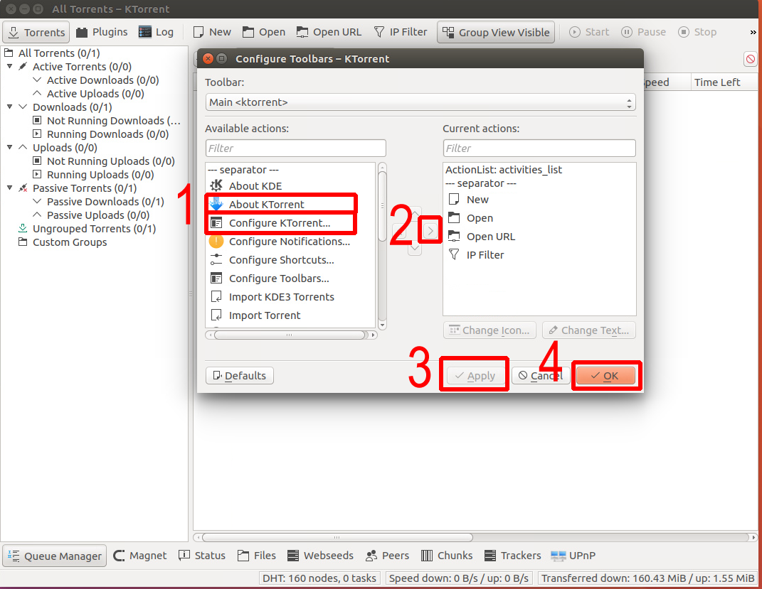Open the Queue Manager tab
762x589 pixels.
54,556
